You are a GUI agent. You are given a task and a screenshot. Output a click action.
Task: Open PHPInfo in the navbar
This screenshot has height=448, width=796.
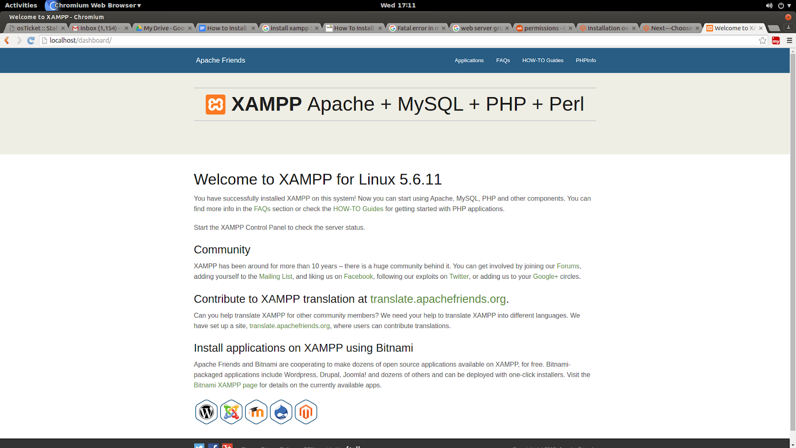(x=586, y=60)
